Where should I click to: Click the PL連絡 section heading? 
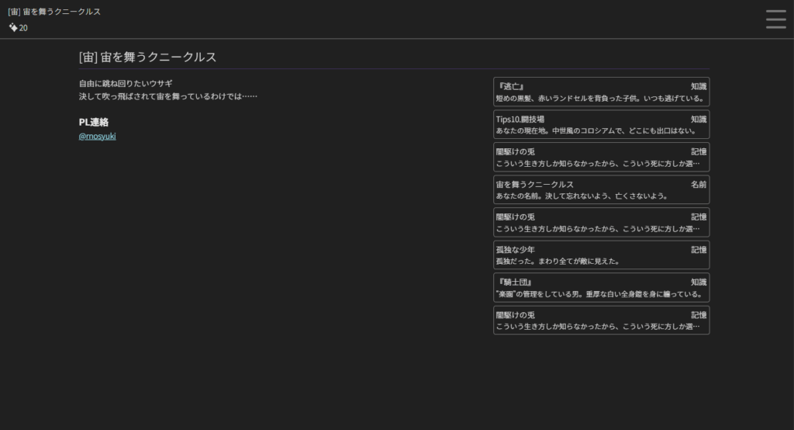pos(94,123)
